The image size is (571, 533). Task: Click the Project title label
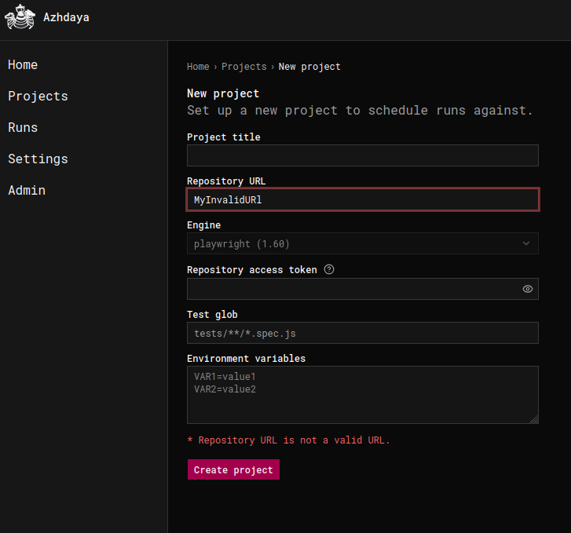[224, 137]
